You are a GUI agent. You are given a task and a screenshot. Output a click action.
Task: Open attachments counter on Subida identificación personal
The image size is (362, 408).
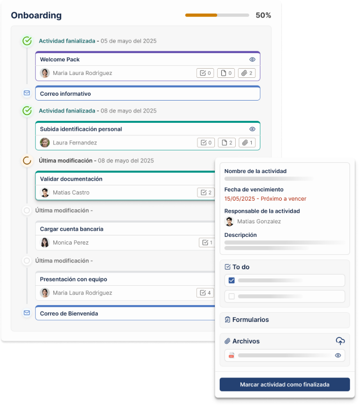point(247,143)
